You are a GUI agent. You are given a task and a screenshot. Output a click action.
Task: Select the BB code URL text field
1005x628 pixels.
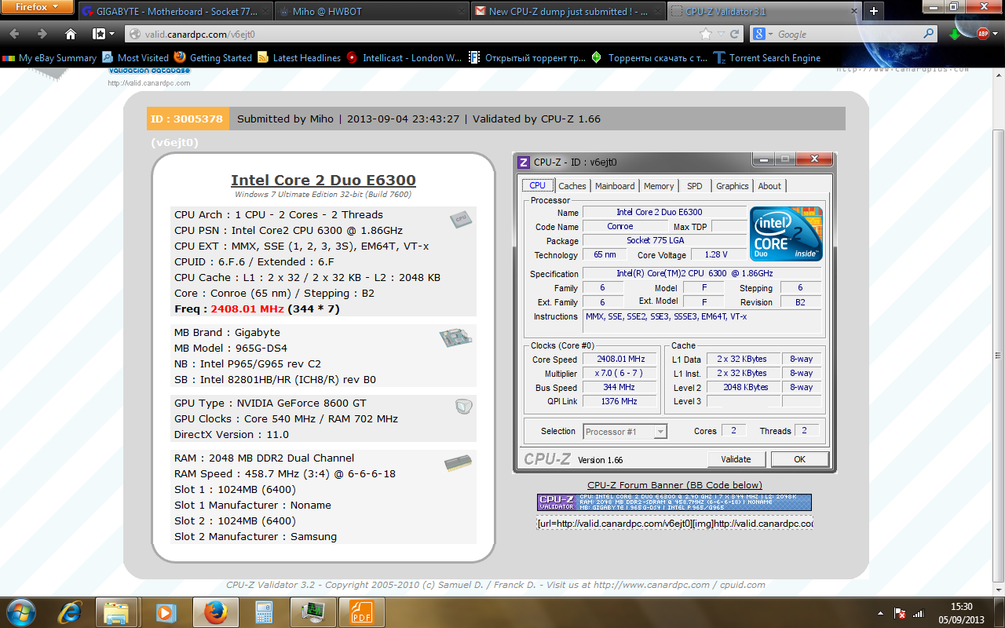click(x=675, y=523)
